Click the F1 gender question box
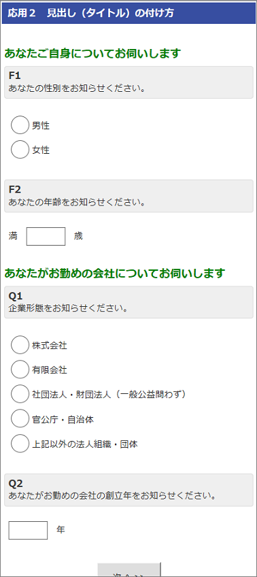The width and height of the screenshot is (257, 577). point(128,82)
